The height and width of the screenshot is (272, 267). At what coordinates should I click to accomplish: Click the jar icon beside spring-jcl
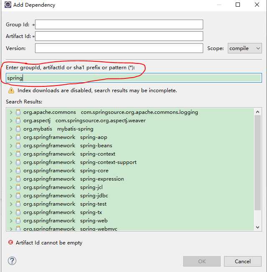click(x=18, y=187)
